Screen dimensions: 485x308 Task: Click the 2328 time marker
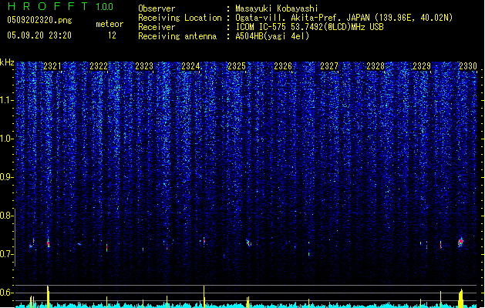(376, 66)
